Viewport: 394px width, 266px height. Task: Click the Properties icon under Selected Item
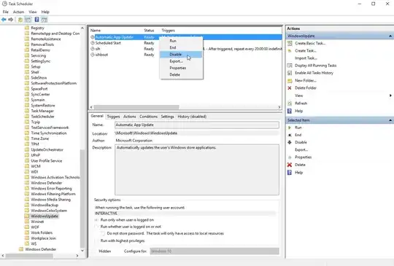[x=290, y=157]
